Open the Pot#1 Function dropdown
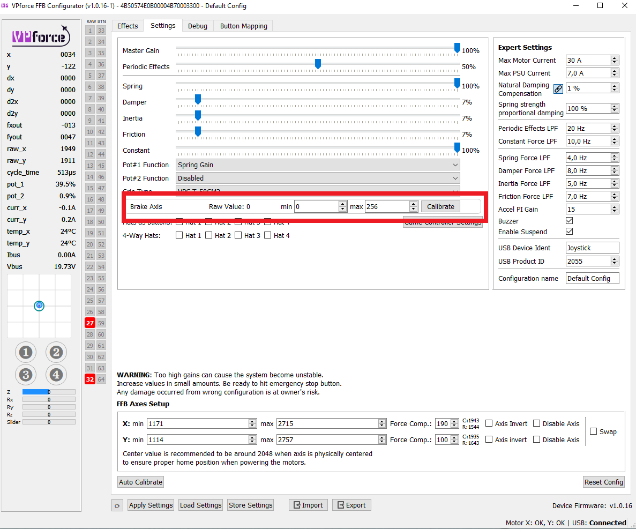636x529 pixels. tap(318, 165)
